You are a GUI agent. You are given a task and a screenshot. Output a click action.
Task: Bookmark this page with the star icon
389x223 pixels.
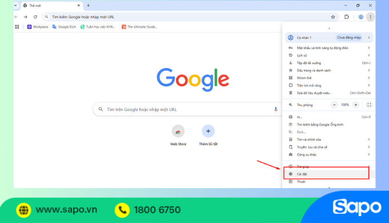(333, 17)
